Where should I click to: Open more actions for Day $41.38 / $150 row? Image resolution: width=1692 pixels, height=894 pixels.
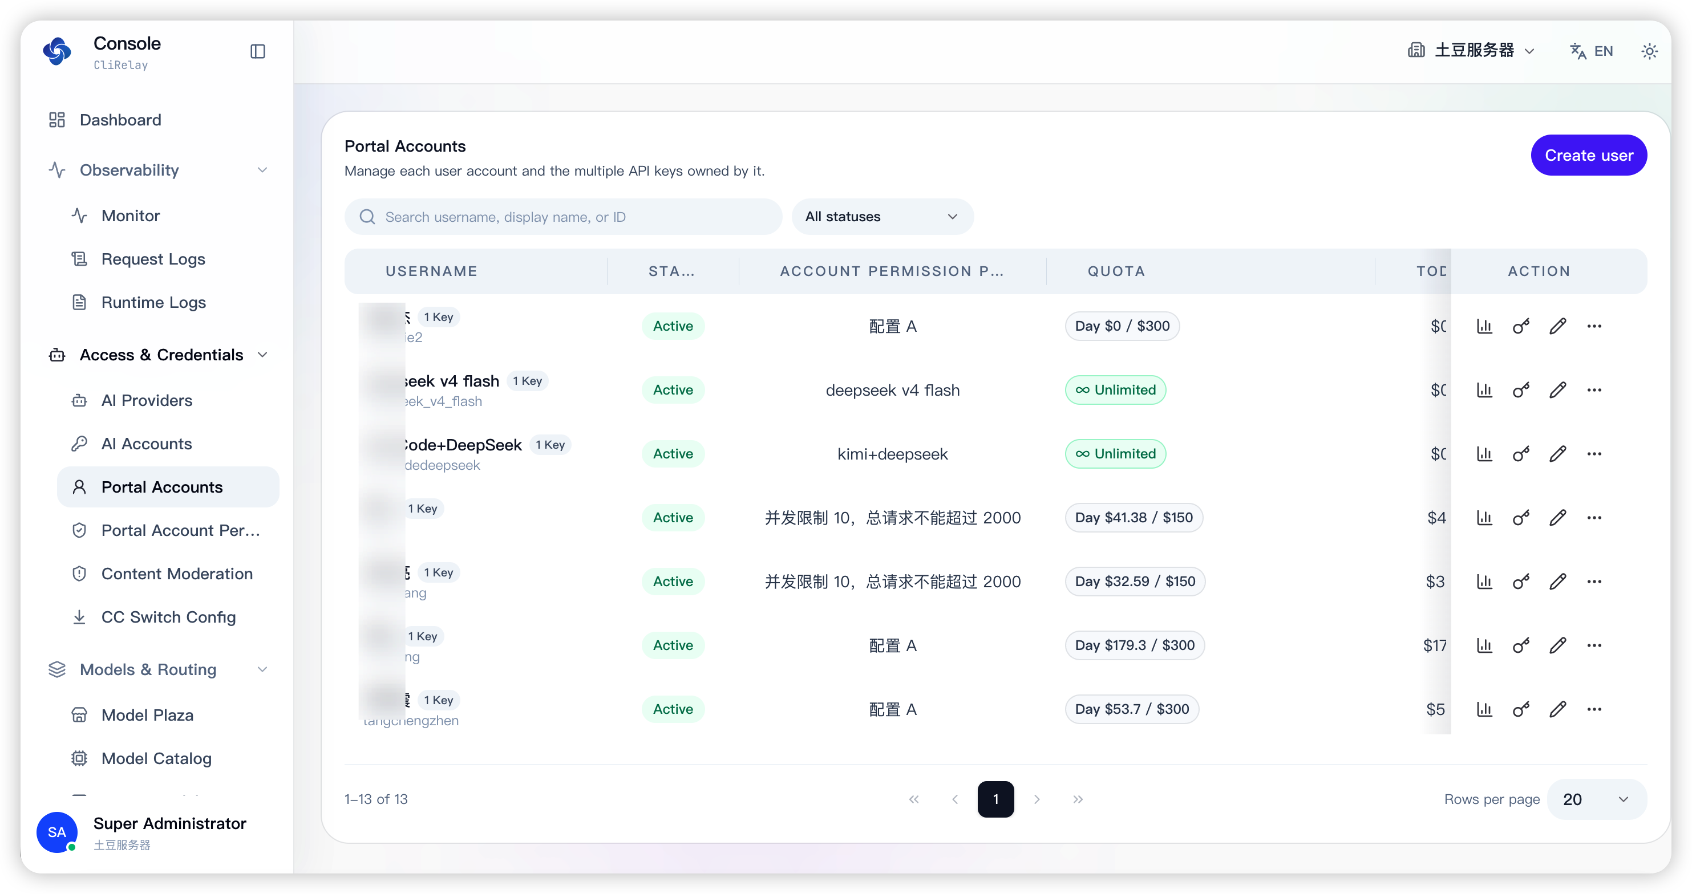[x=1594, y=518]
